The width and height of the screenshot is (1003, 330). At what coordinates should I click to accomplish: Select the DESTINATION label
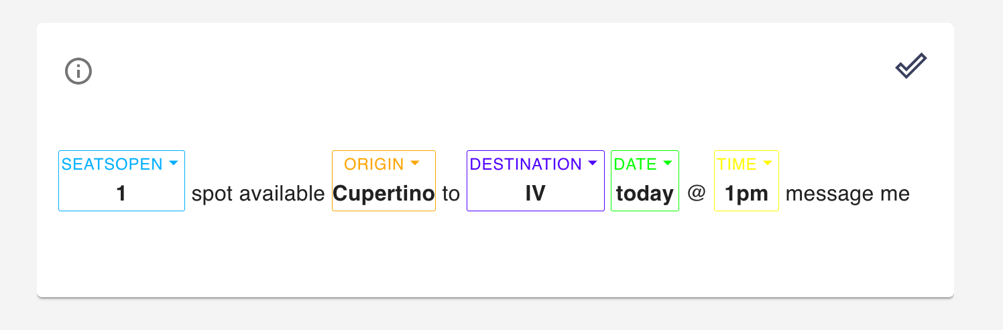click(526, 164)
